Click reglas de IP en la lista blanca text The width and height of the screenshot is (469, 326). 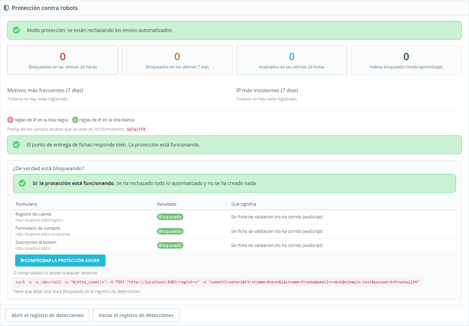coord(107,120)
